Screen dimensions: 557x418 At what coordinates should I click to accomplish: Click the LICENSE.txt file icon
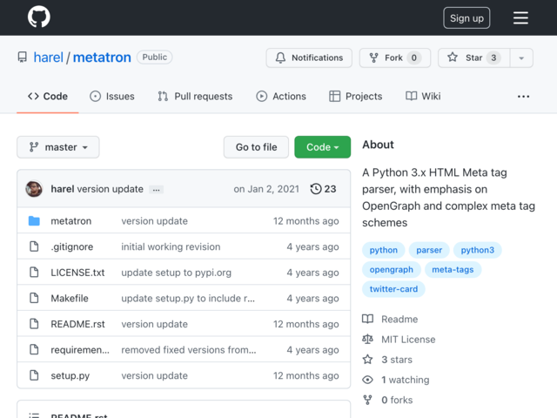[x=34, y=273]
